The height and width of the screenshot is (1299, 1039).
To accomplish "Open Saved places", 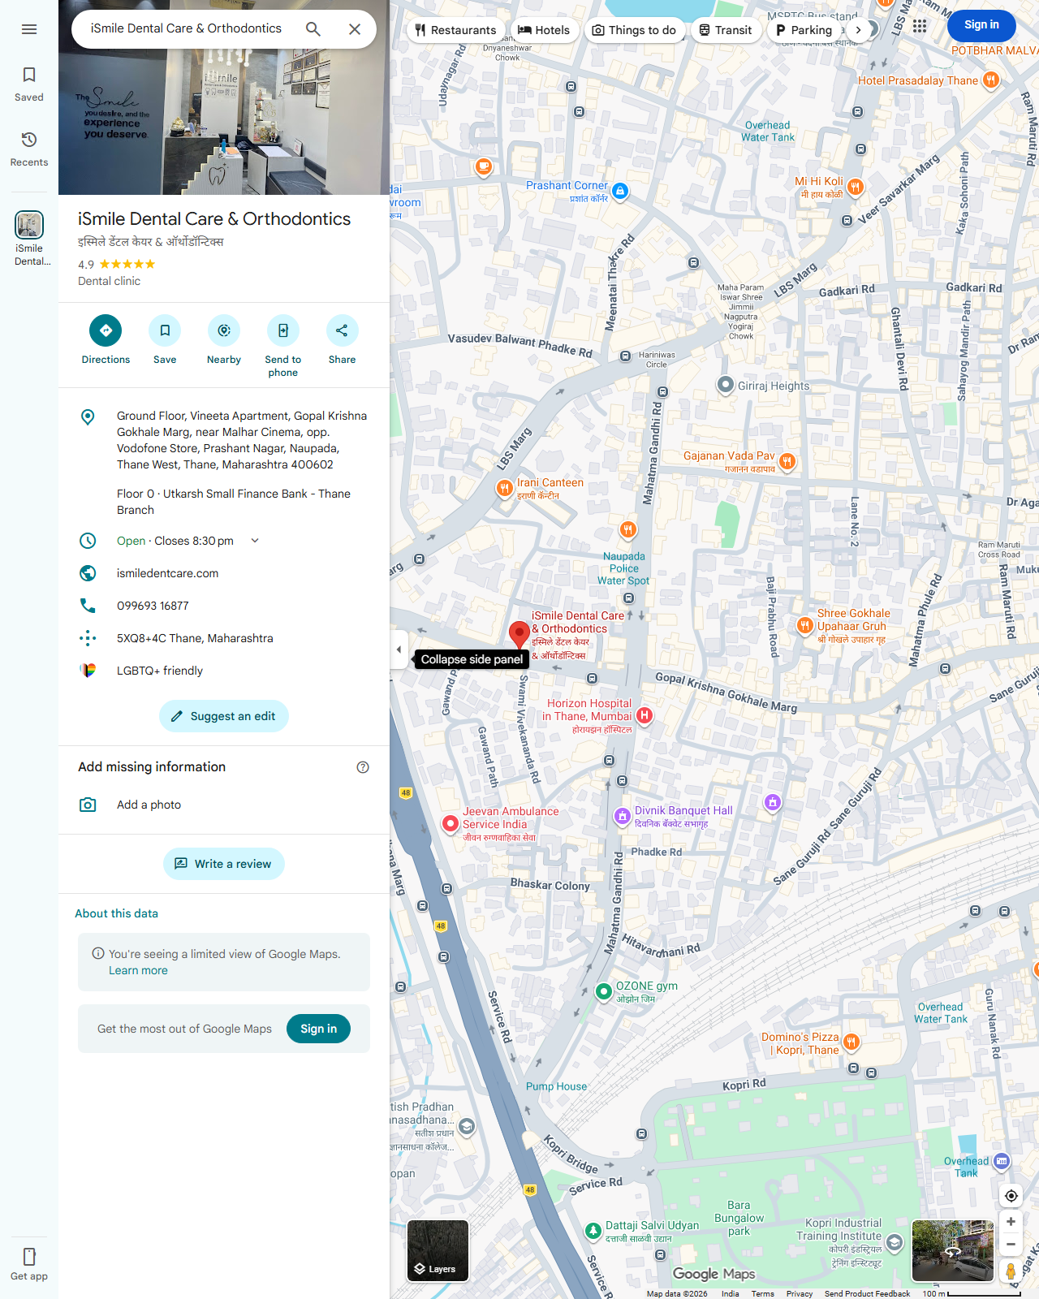I will [x=29, y=84].
